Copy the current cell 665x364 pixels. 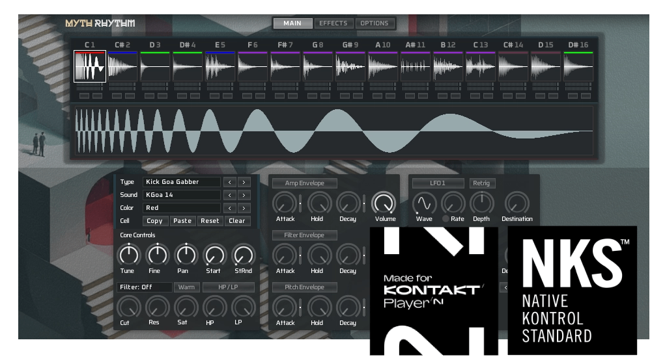point(155,221)
